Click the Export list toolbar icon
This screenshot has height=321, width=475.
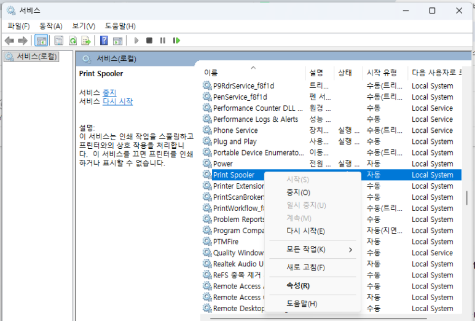click(87, 41)
